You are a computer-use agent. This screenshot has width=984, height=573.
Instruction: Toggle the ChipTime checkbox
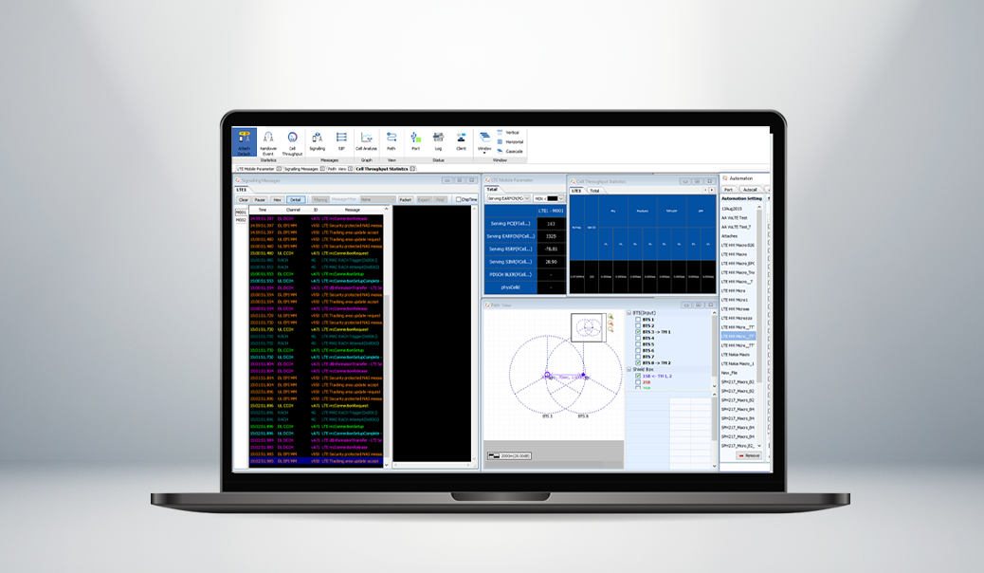coord(458,199)
